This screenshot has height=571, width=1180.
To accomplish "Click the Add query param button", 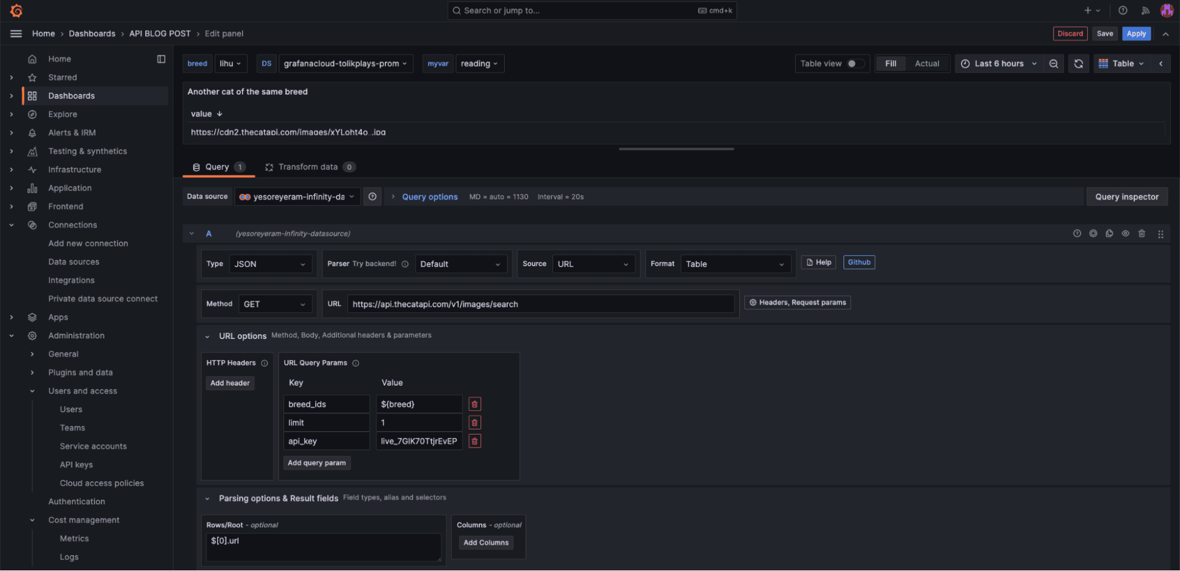I will coord(317,462).
